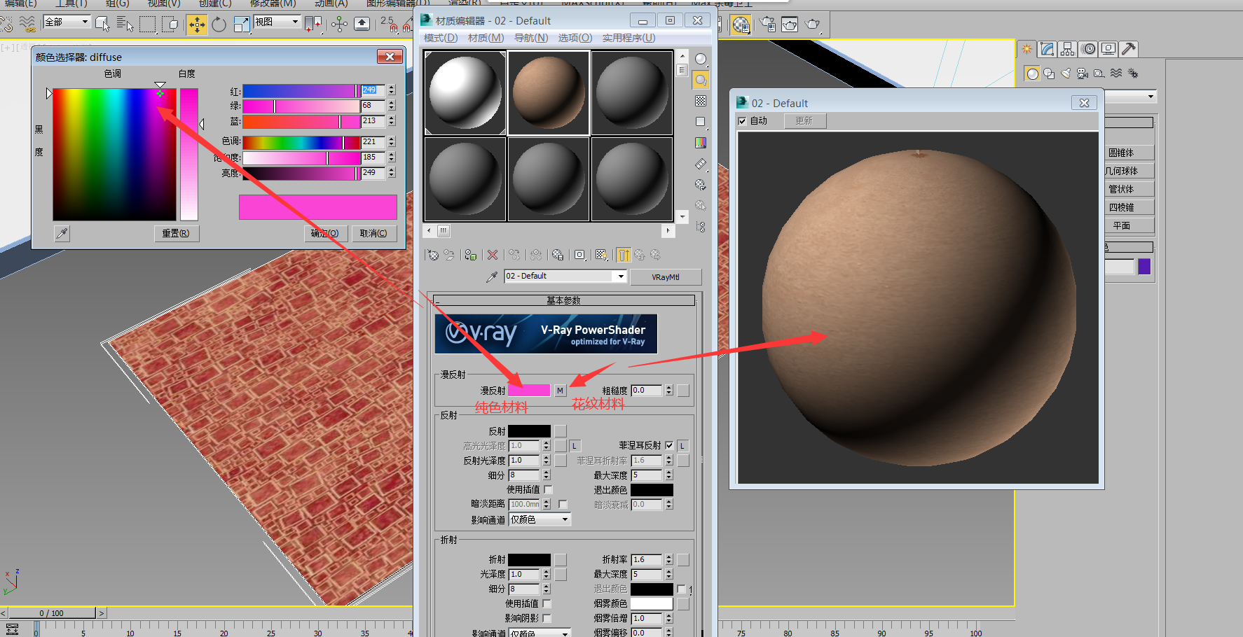The height and width of the screenshot is (637, 1243).
Task: Enable 影响阴影 affect shadows checkbox
Action: coord(547,618)
